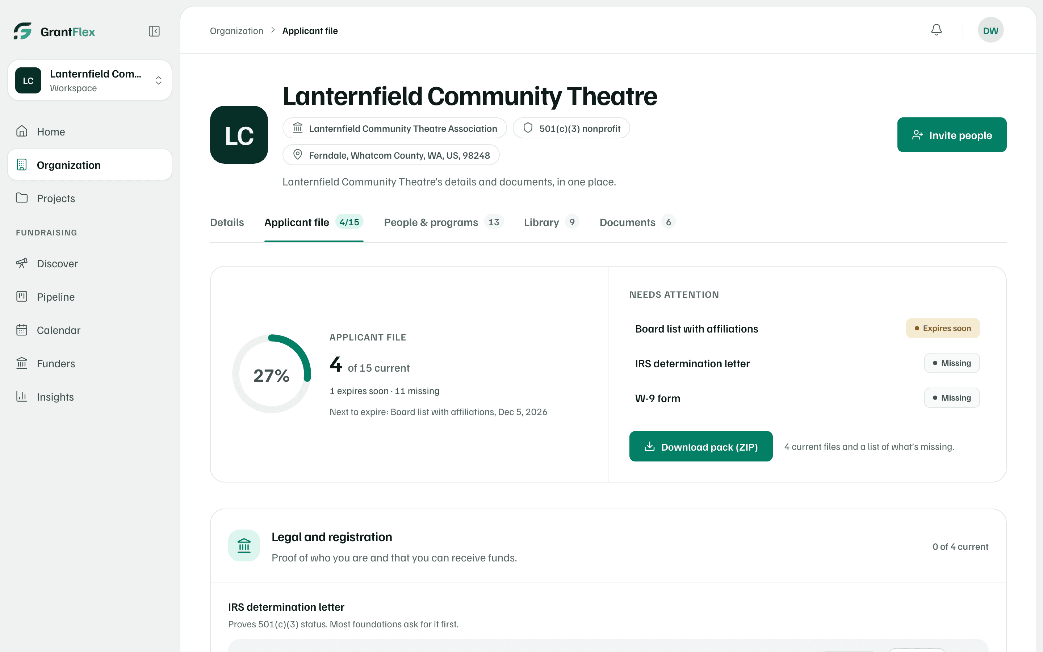This screenshot has height=652, width=1043.
Task: Switch to the Details tab
Action: (x=227, y=222)
